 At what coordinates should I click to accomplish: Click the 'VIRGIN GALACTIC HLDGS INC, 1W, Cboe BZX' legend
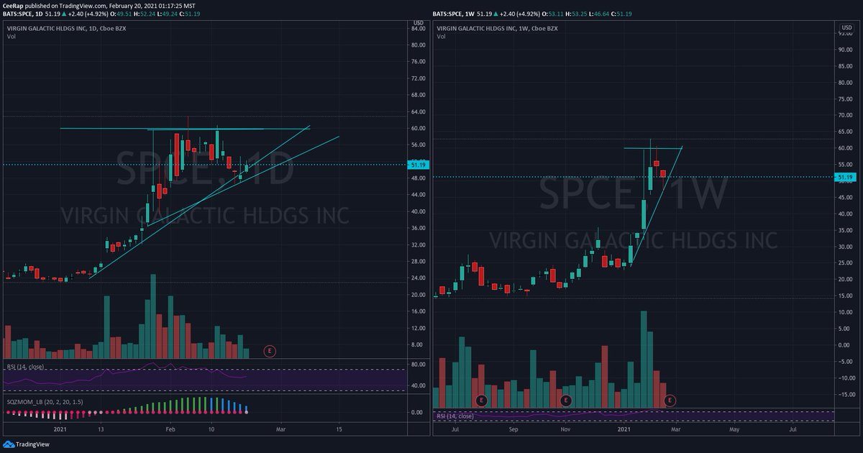(497, 30)
